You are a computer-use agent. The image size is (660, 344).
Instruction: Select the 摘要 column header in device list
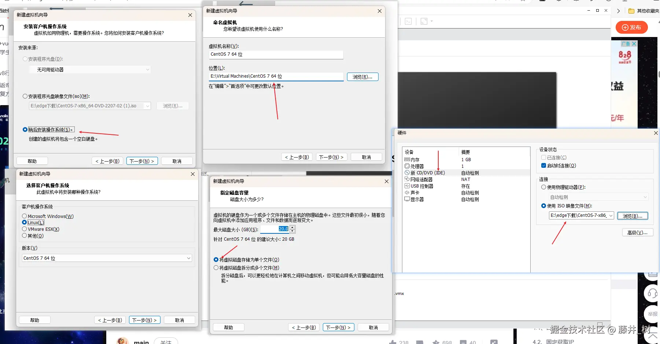point(465,152)
